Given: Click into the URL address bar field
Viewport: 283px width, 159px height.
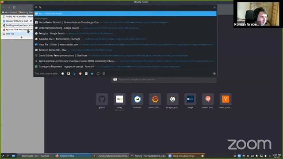Looking at the screenshot, I should pyautogui.click(x=125, y=7).
